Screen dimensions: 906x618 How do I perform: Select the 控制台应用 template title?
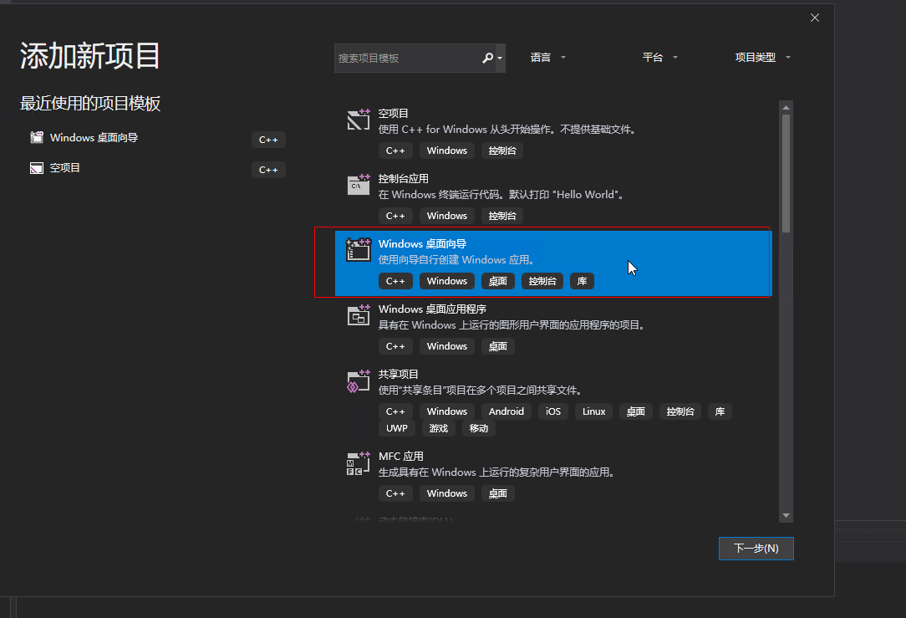[404, 179]
